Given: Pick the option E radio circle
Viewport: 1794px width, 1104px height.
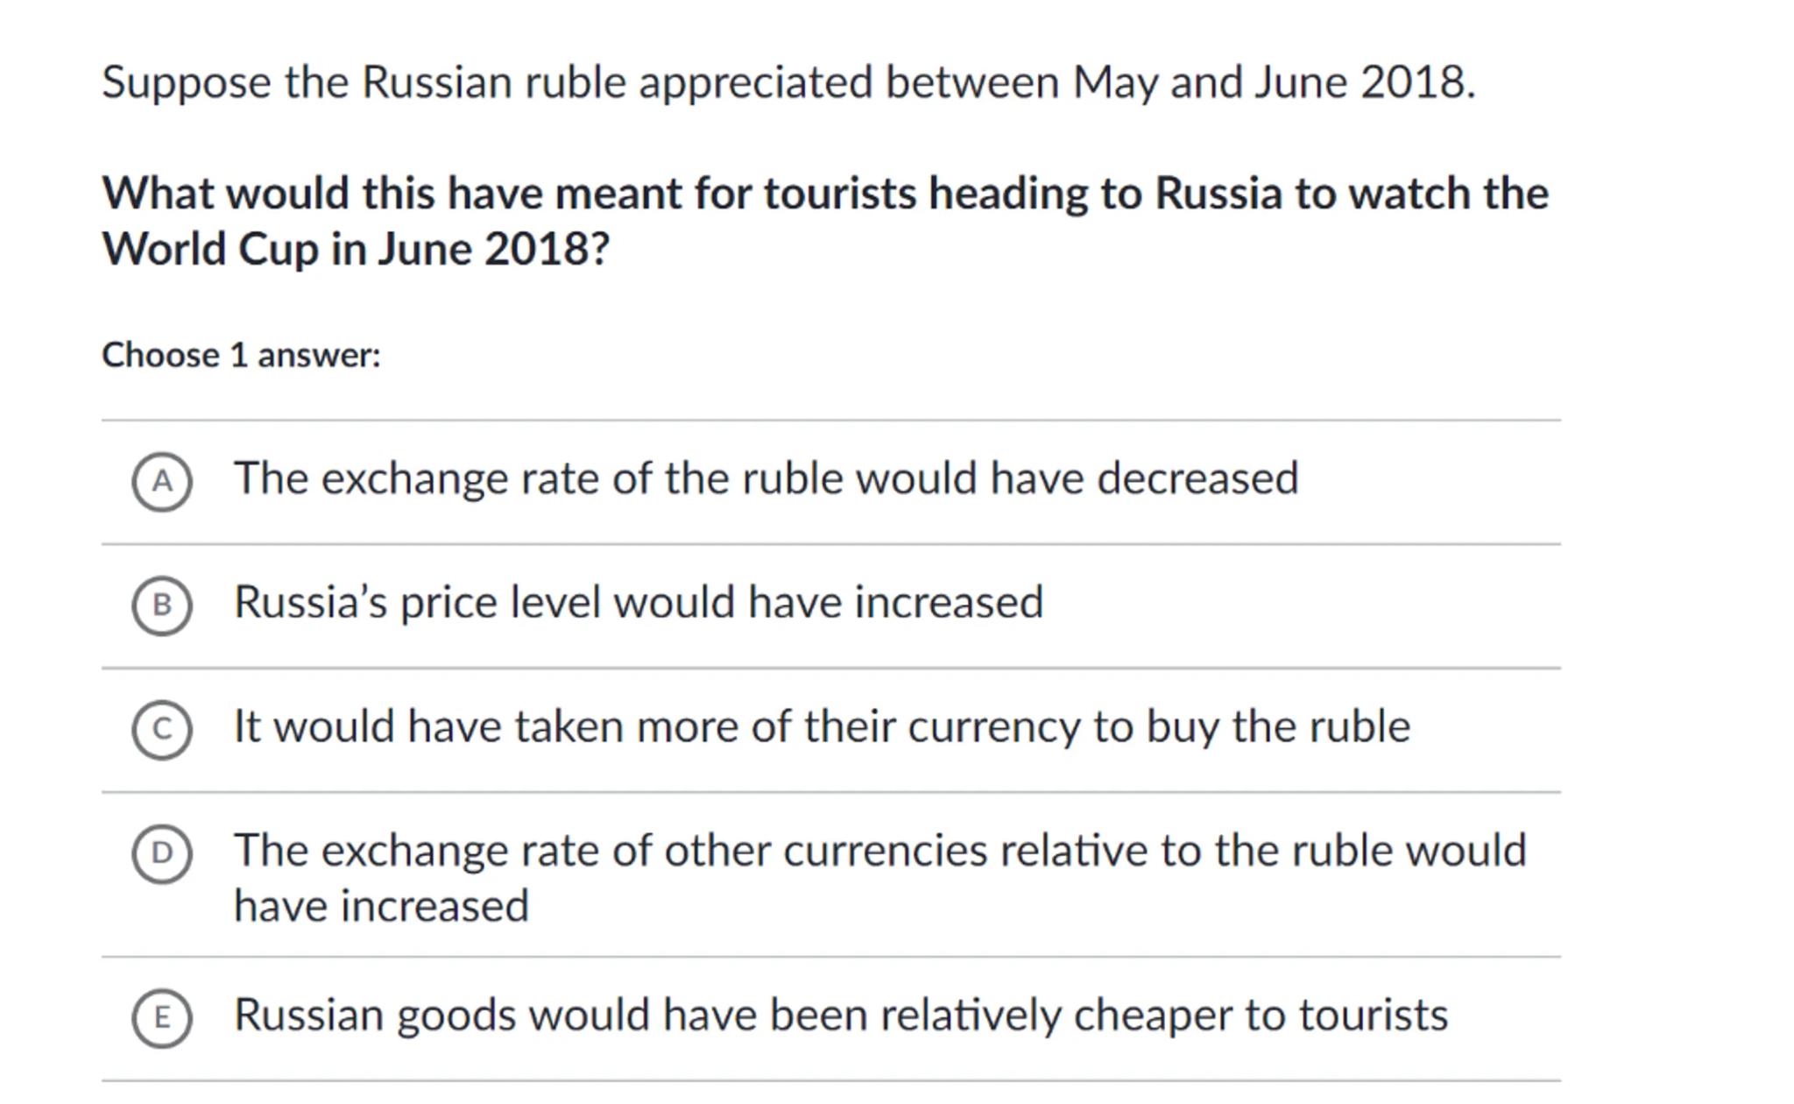Looking at the screenshot, I should [x=162, y=1018].
